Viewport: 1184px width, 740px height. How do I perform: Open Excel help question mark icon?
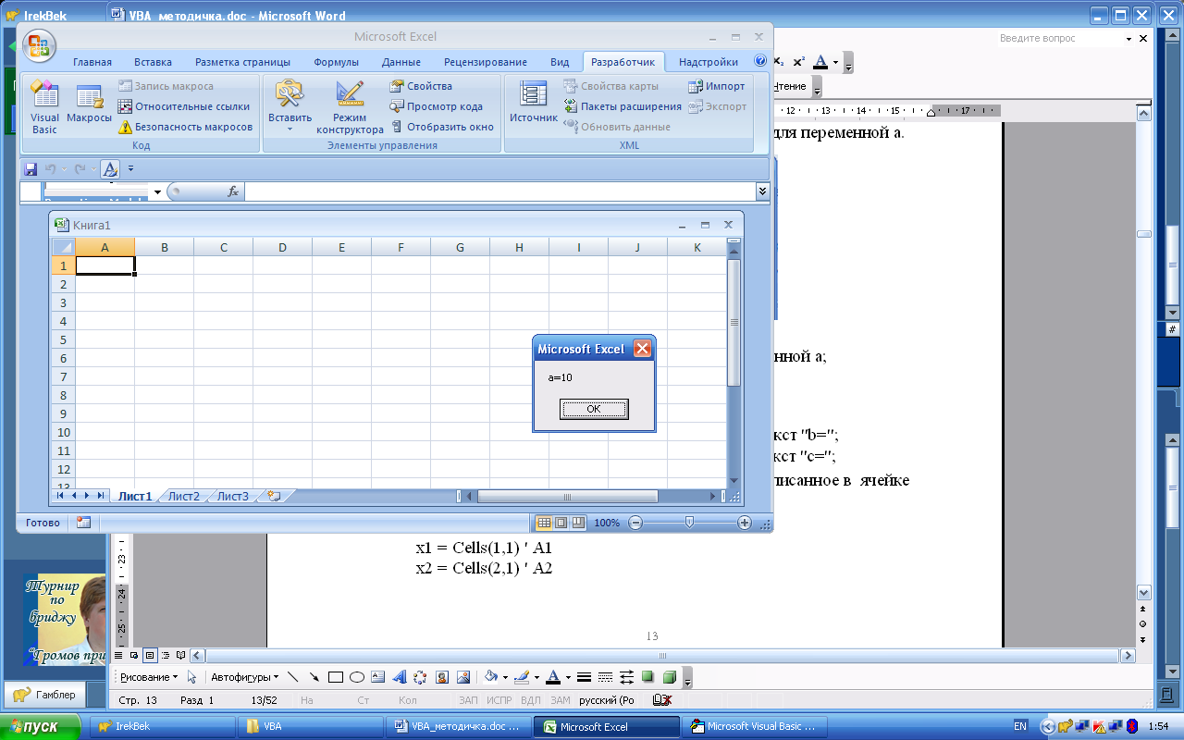pyautogui.click(x=760, y=61)
